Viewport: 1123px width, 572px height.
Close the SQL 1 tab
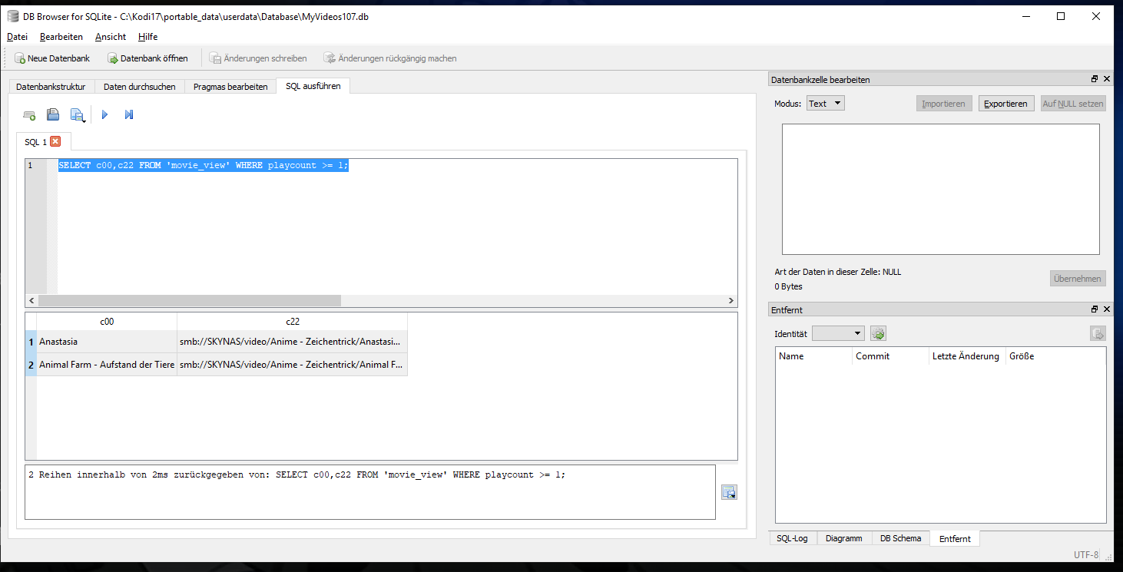click(x=55, y=141)
